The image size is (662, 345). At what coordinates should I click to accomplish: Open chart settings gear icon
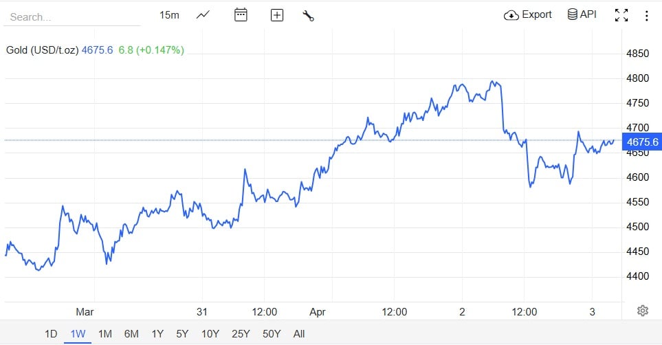click(x=643, y=311)
